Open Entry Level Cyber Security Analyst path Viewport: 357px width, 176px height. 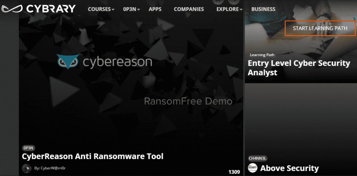pyautogui.click(x=299, y=68)
